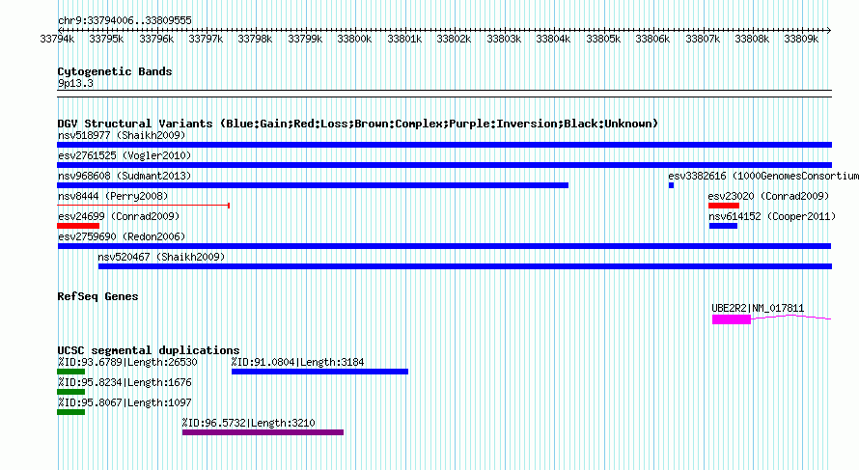This screenshot has height=470, width=859.
Task: Open the esv24699 (Conrad2009) label
Action: 119,216
